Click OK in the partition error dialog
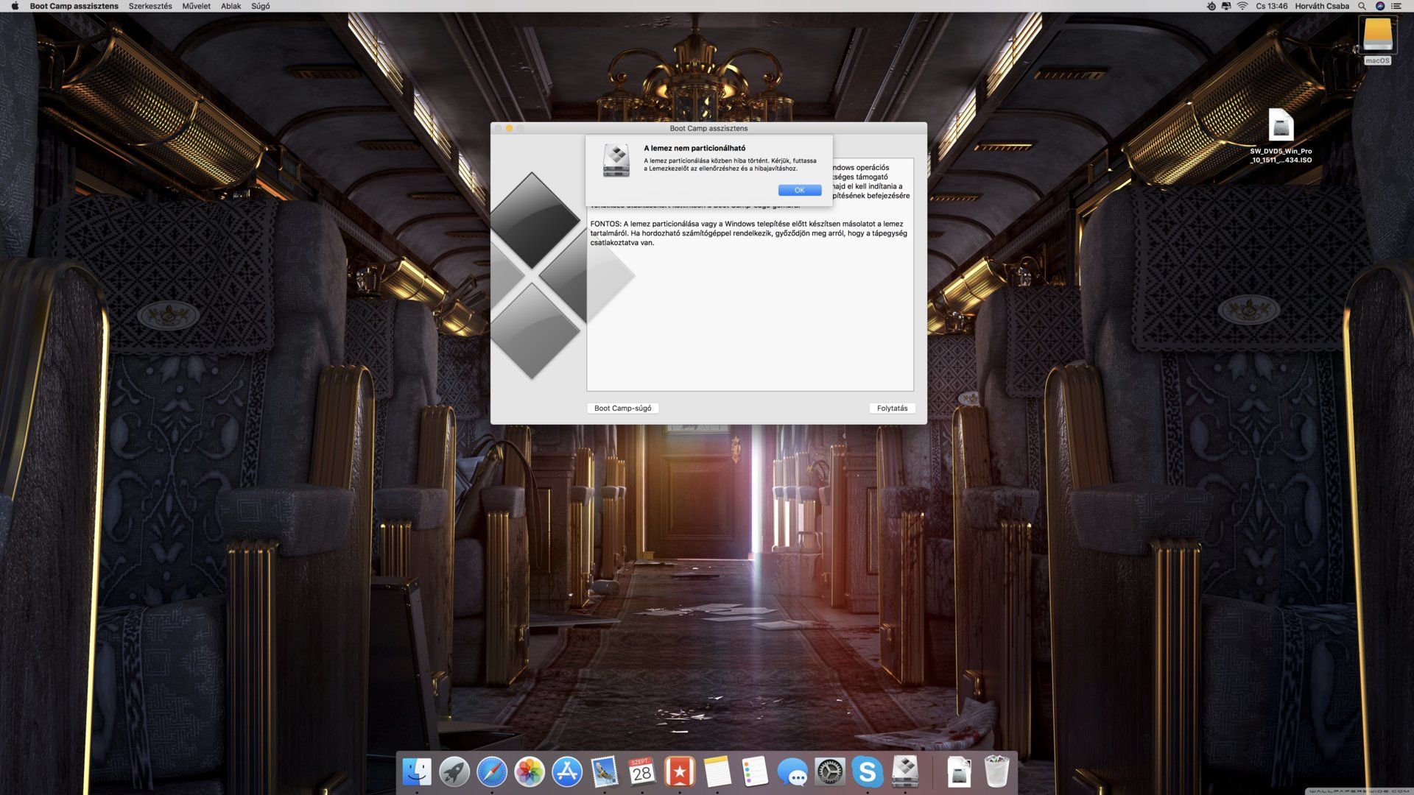The width and height of the screenshot is (1414, 795). [x=799, y=191]
